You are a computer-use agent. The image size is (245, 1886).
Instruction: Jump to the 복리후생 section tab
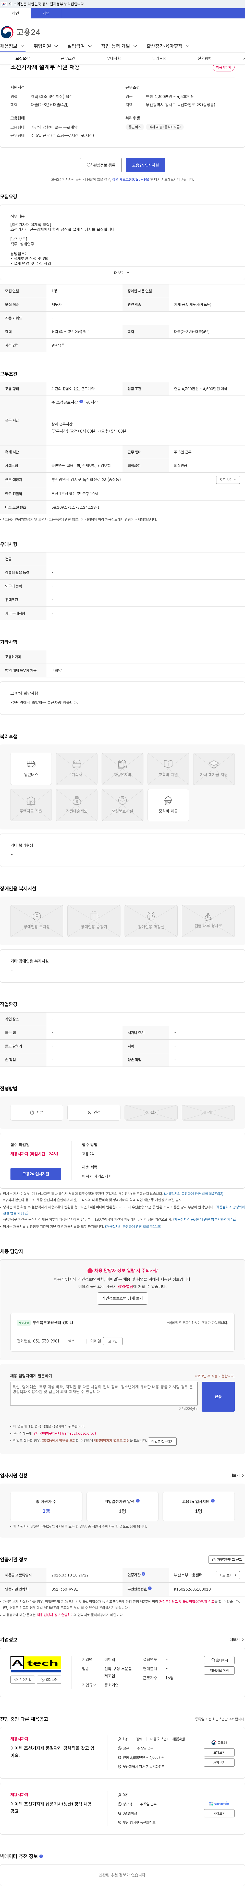pyautogui.click(x=159, y=59)
